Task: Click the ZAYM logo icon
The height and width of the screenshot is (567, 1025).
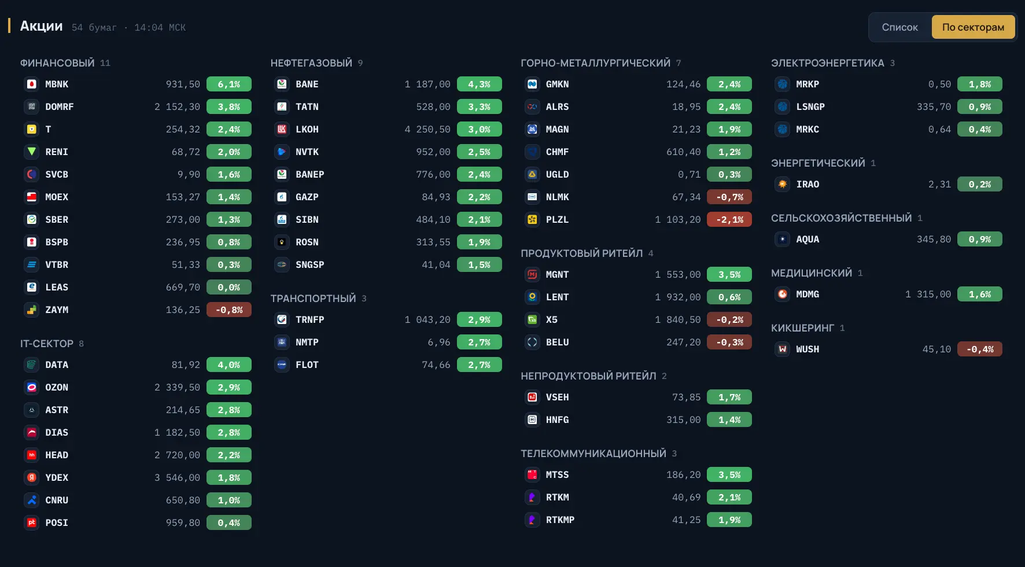Action: (32, 310)
